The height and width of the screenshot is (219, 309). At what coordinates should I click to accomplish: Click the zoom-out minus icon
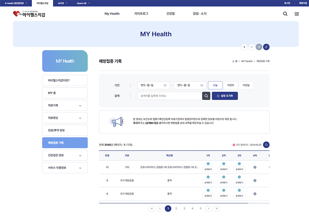tap(252, 47)
